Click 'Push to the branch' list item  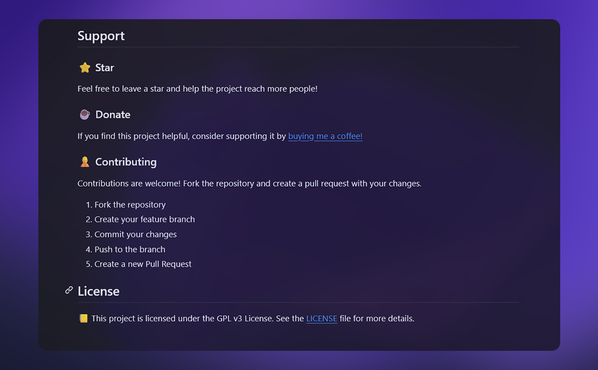point(130,249)
